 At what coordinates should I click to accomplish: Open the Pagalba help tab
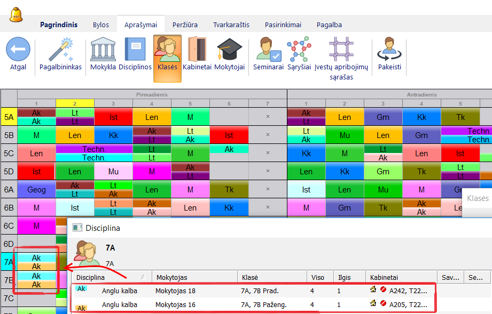pos(329,25)
